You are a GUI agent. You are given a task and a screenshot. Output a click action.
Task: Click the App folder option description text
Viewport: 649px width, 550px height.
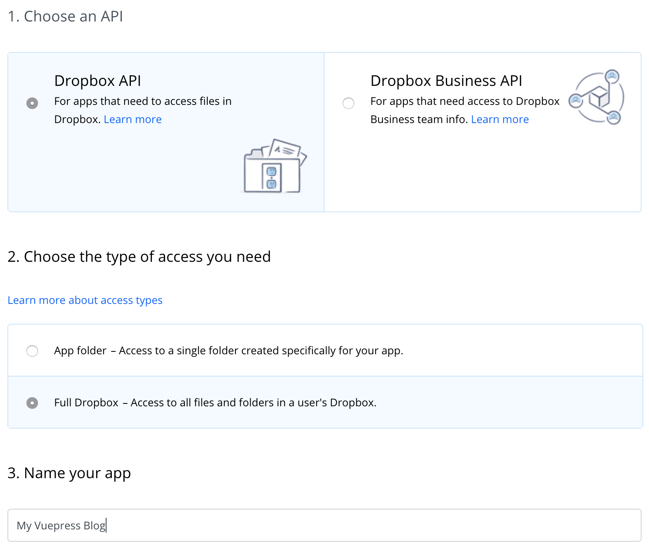pos(229,351)
